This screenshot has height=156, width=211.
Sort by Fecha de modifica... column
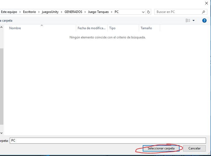[x=92, y=28]
